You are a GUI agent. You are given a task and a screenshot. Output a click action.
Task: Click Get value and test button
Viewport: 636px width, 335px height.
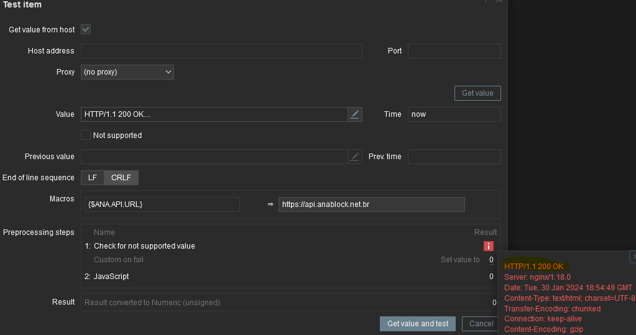pos(418,324)
